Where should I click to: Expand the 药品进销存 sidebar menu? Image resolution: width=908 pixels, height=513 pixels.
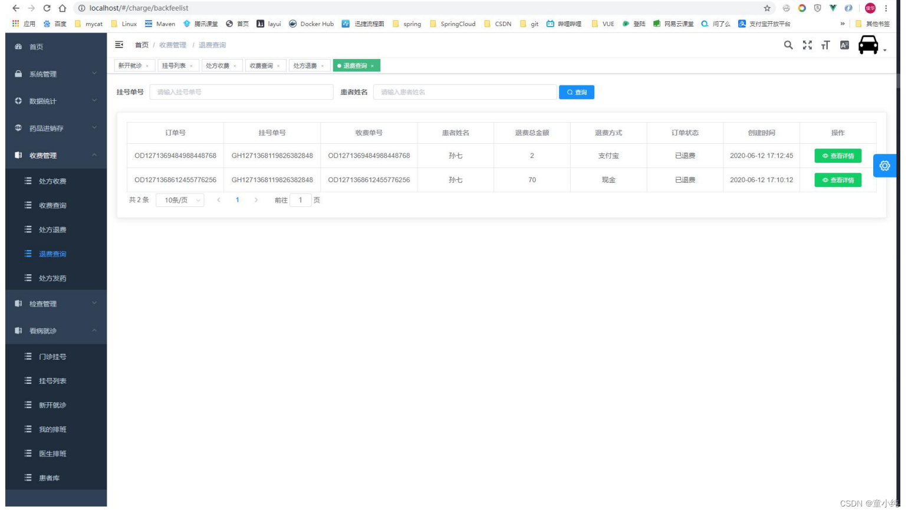point(56,128)
